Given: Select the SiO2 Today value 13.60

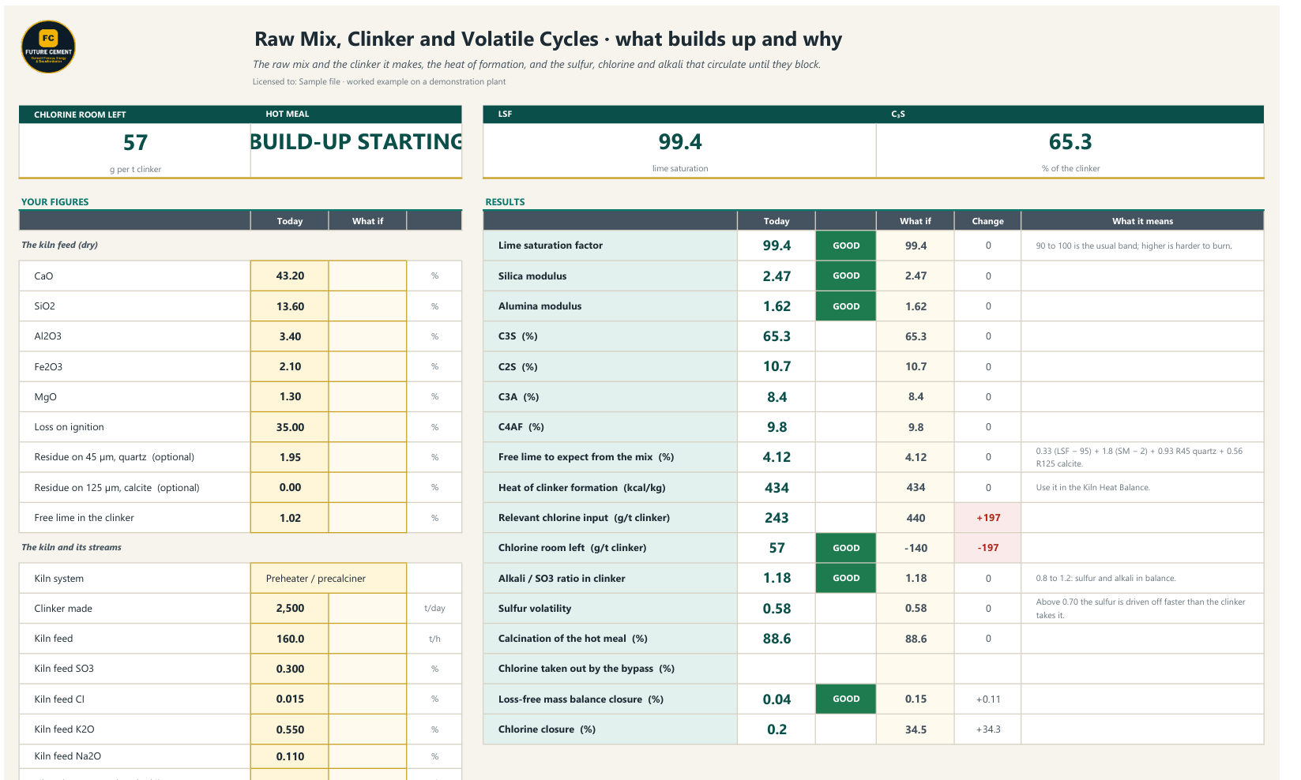Looking at the screenshot, I should tap(289, 306).
